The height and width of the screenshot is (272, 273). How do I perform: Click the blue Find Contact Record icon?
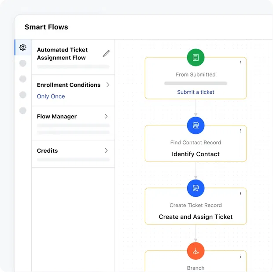(x=196, y=125)
